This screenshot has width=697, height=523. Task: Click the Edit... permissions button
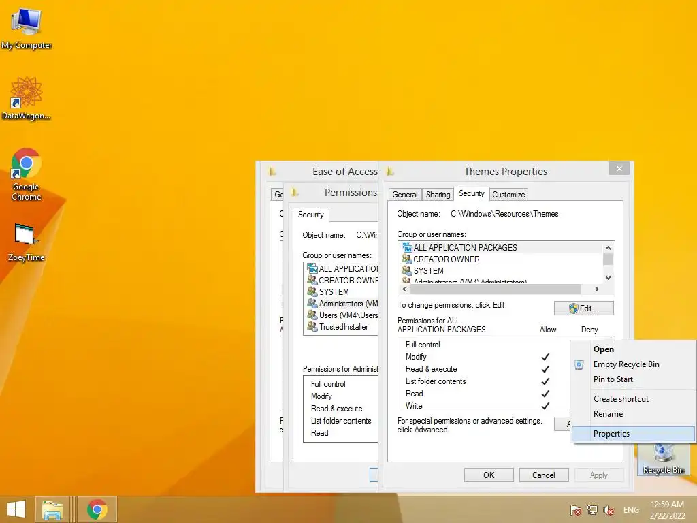[583, 308]
